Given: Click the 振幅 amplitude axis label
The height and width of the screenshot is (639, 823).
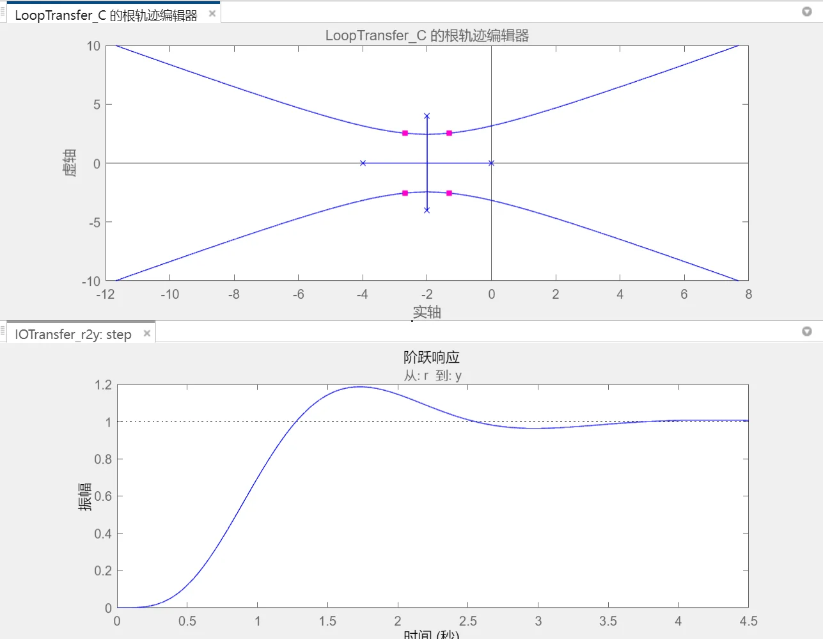Looking at the screenshot, I should coord(84,496).
